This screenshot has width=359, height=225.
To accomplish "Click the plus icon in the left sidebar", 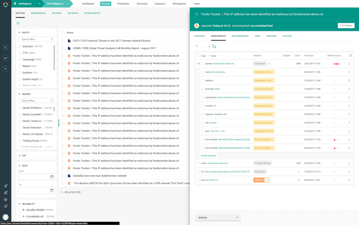I will tap(5, 69).
